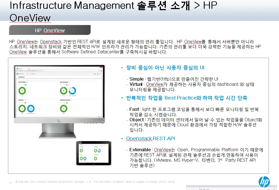This screenshot has height=190, width=279.
Task: Click the 'Simple' bullet line
Action: [174, 79]
